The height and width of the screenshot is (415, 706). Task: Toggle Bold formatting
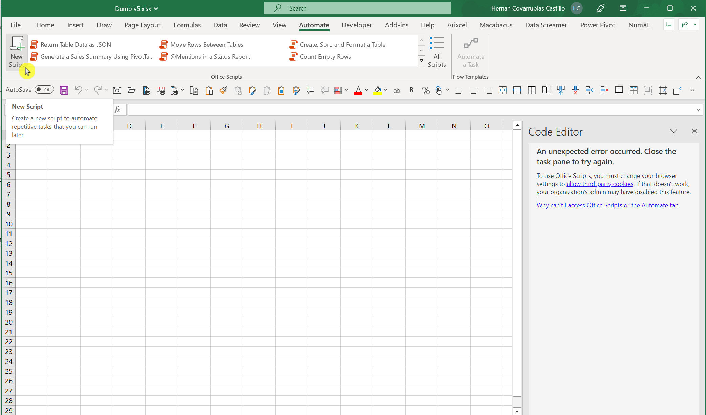click(411, 90)
